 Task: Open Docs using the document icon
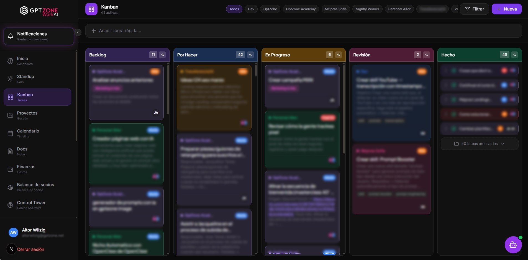click(10, 151)
